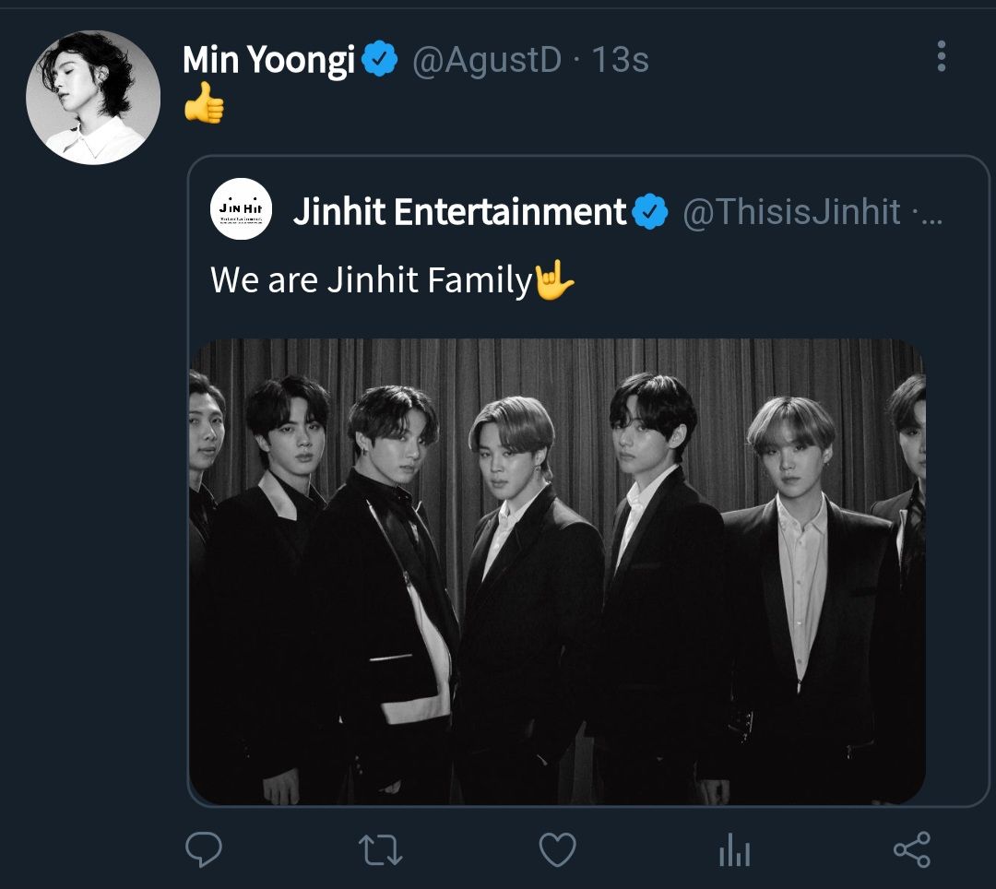
Task: Click Min Yoongi's blue verified badge
Action: point(380,61)
